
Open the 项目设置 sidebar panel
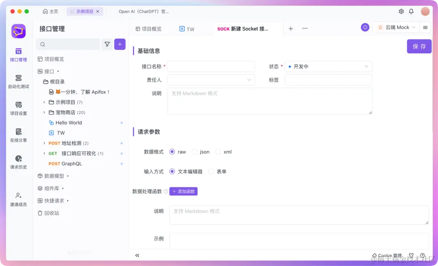click(x=18, y=108)
